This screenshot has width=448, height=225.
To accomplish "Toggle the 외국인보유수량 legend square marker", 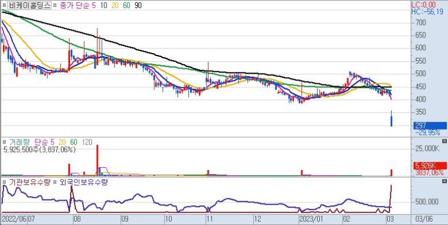I will pyautogui.click(x=55, y=183).
